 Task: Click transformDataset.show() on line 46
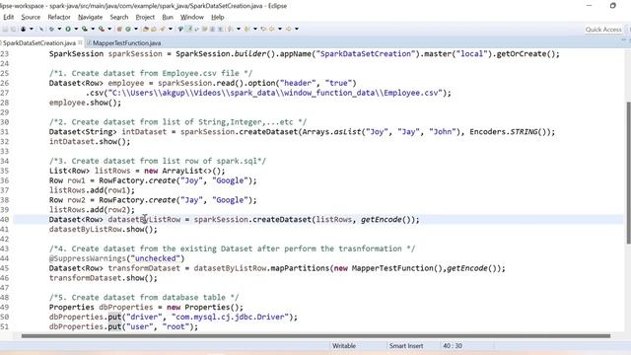(x=103, y=278)
